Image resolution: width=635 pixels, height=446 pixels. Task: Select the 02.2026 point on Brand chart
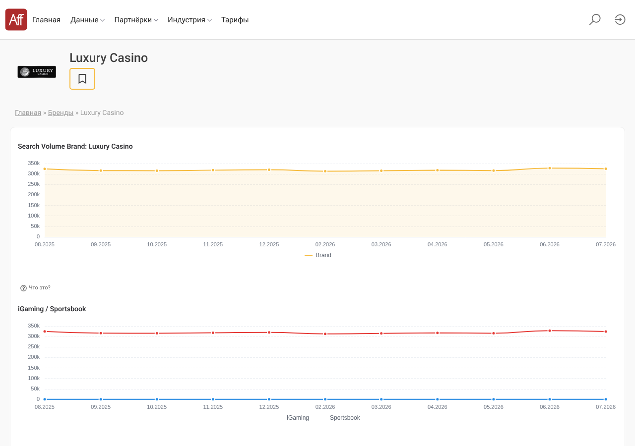[325, 171]
